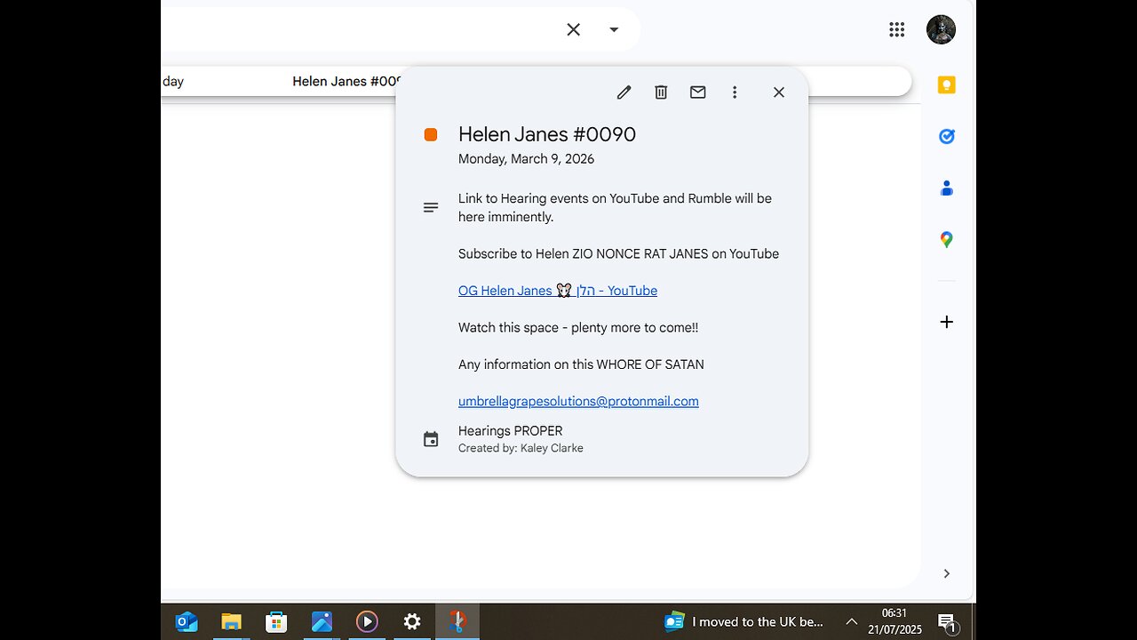The image size is (1137, 640).
Task: Open search options dropdown arrow
Action: point(614,29)
